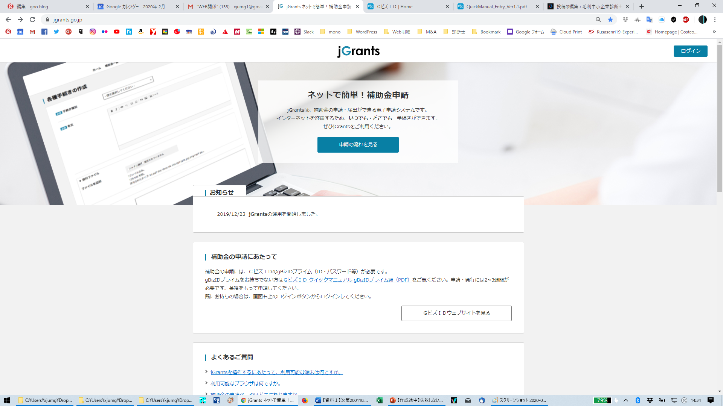Open Word document in taskbar
This screenshot has width=723, height=406.
pos(342,400)
